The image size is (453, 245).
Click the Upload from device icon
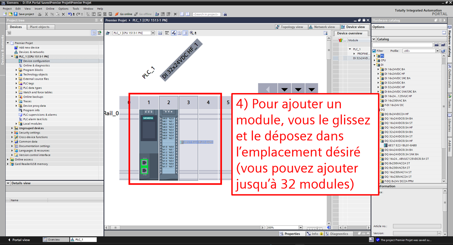point(99,14)
